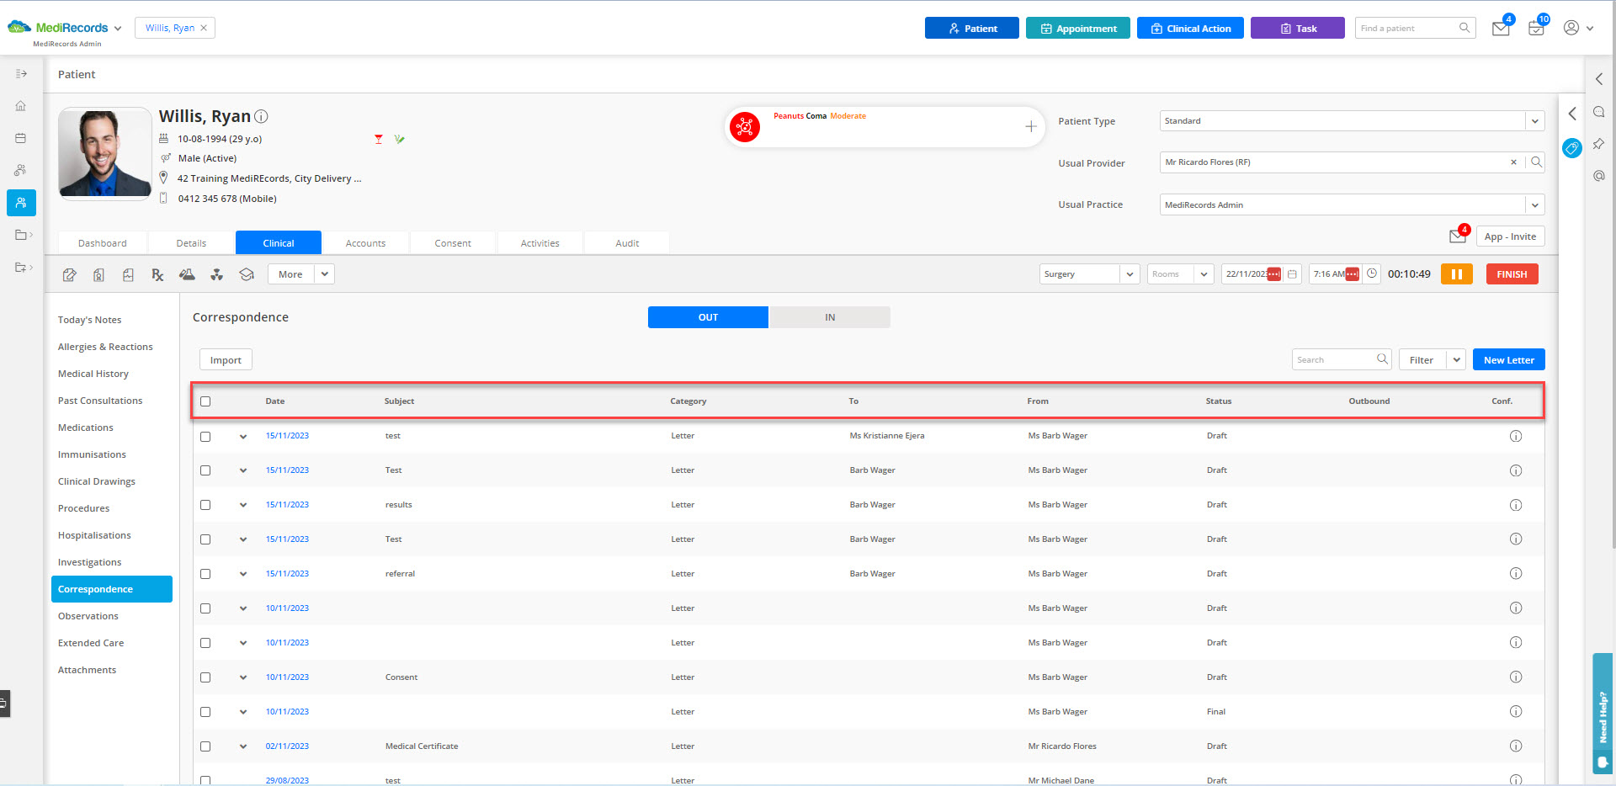
Task: Check the box for the 'Consent' letter row
Action: (205, 677)
